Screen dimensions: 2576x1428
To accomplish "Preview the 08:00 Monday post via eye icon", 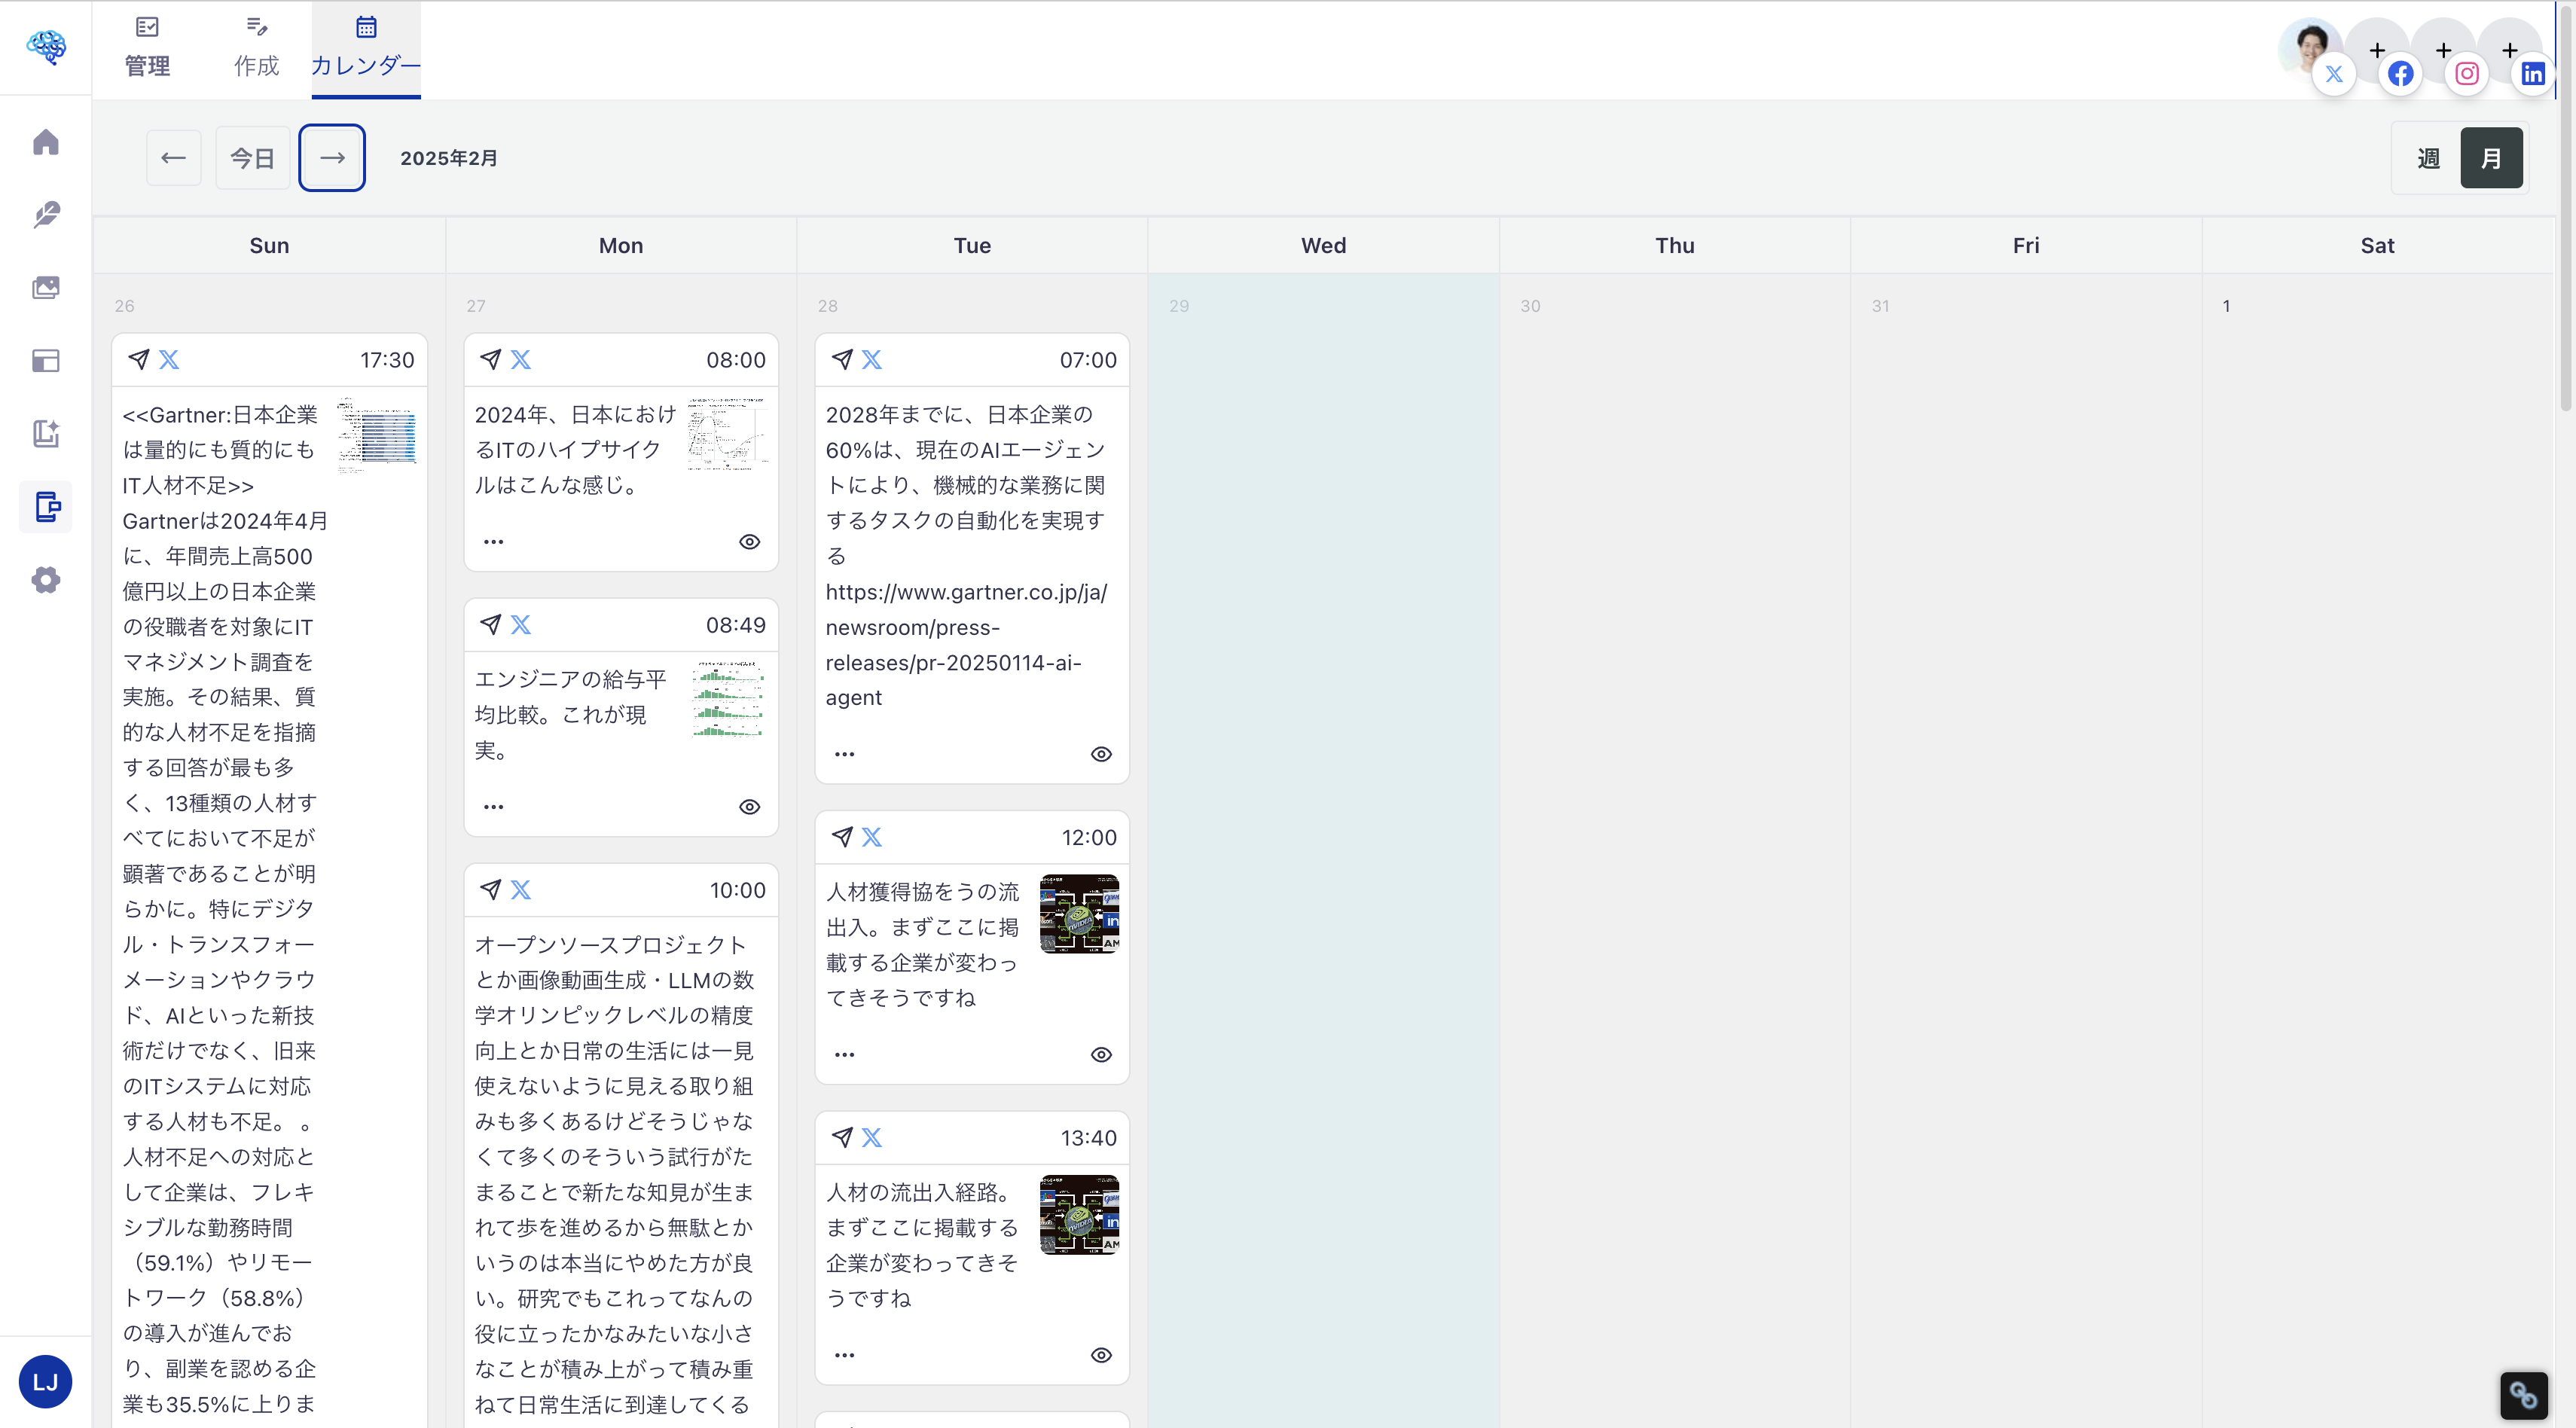I will tap(749, 542).
